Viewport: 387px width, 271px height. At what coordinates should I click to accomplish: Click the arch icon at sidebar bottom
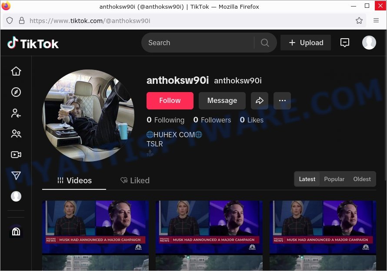coord(16,231)
